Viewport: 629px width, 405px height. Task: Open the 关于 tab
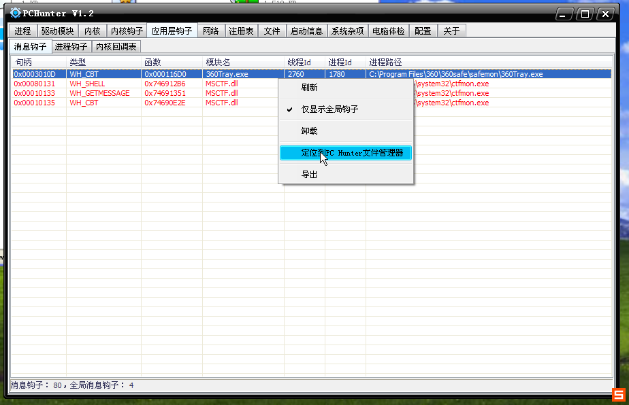452,31
